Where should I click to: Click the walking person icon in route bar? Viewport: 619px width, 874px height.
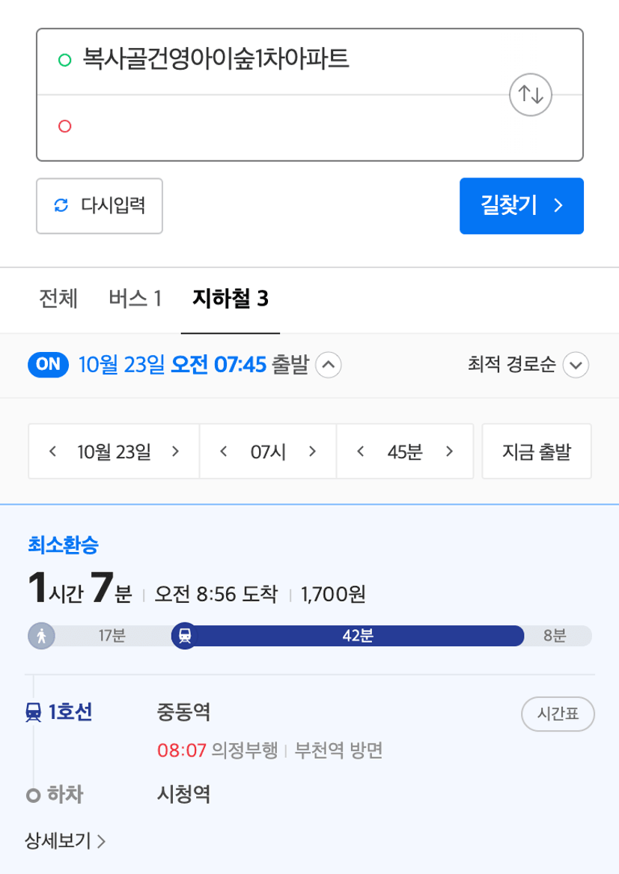coord(42,635)
